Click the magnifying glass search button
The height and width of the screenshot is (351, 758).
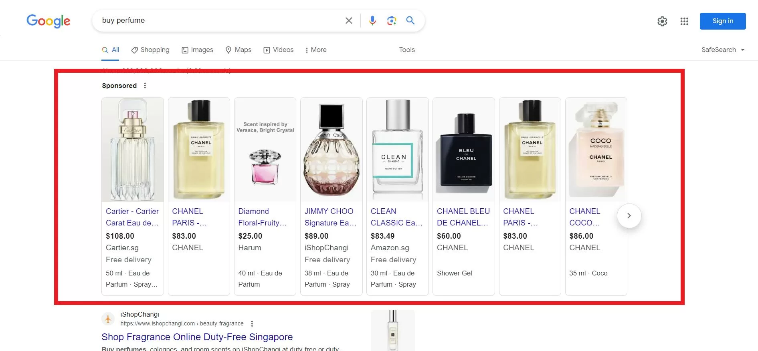410,20
